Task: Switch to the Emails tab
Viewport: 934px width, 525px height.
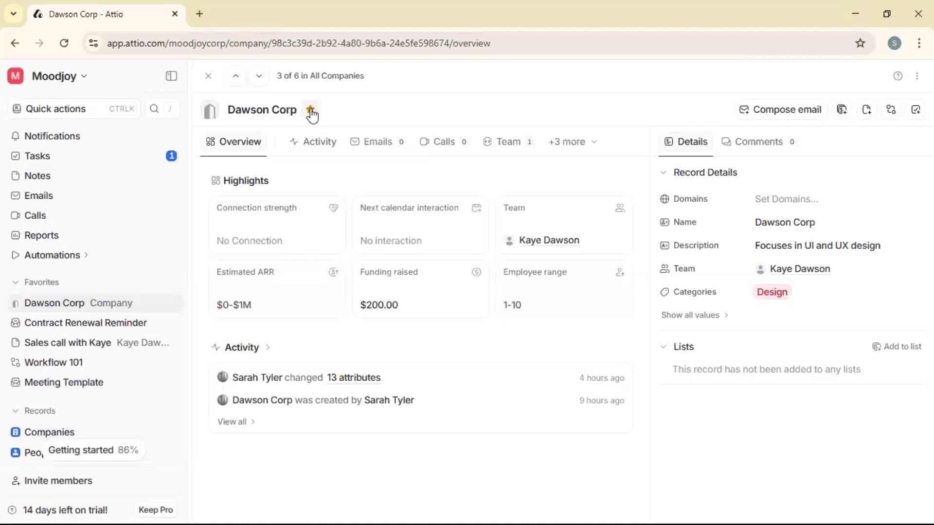Action: click(x=378, y=141)
